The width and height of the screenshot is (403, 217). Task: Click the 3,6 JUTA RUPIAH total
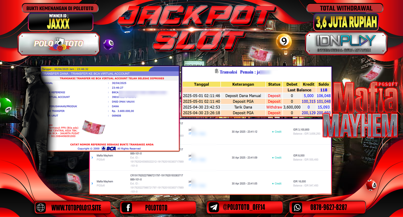coord(346,22)
